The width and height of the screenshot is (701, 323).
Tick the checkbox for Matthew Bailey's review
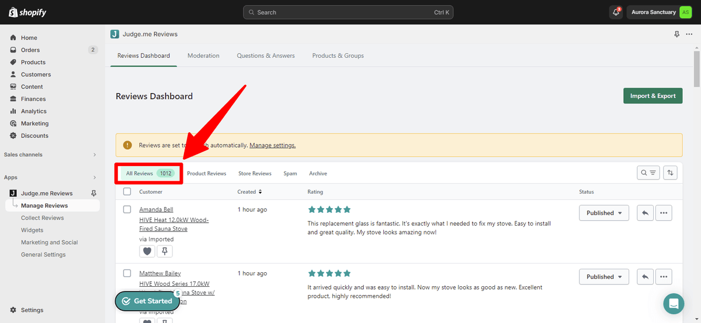[127, 273]
